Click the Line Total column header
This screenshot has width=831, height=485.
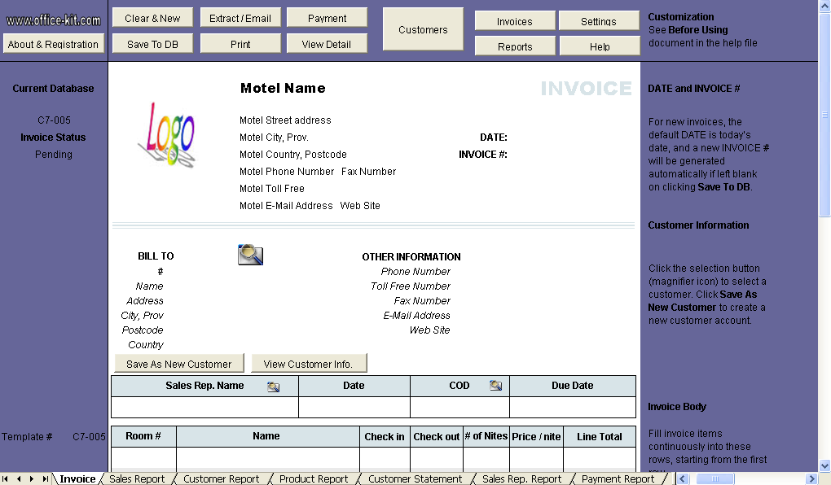(600, 436)
